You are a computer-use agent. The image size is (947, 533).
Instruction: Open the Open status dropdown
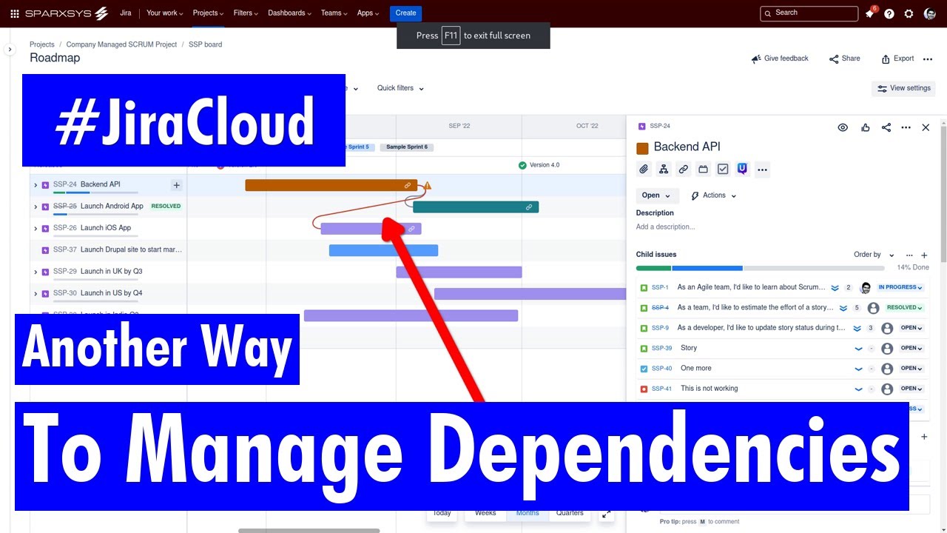point(656,195)
